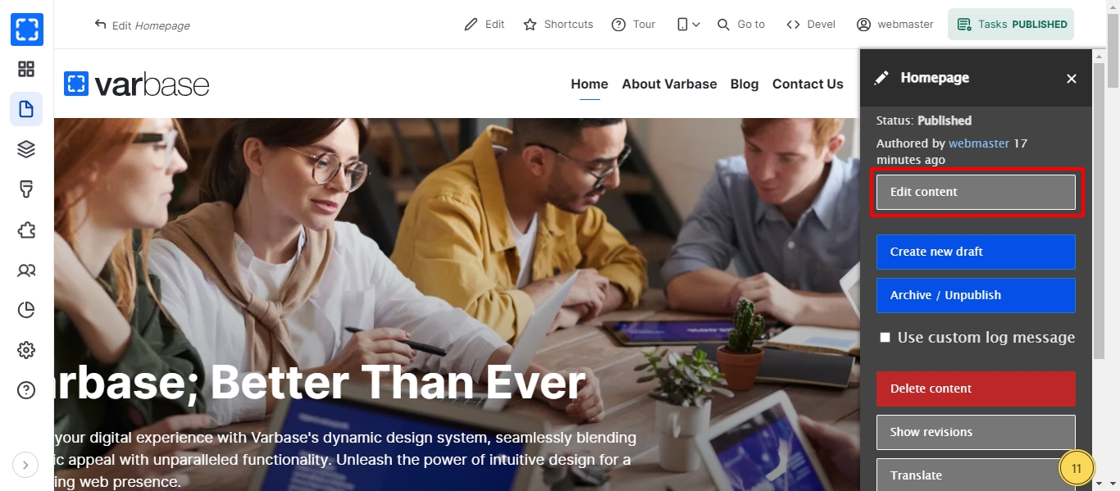Open the Tasks PUBLISHED panel toggle
This screenshot has height=491, width=1120.
pyautogui.click(x=1011, y=25)
